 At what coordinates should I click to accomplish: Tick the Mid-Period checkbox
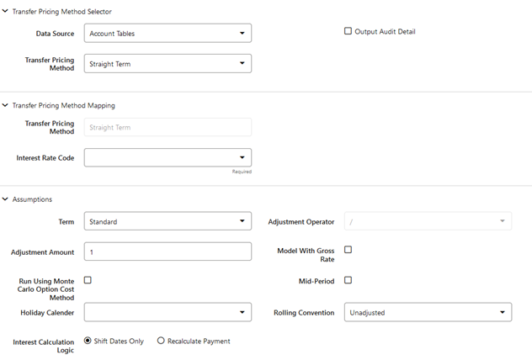pos(348,280)
